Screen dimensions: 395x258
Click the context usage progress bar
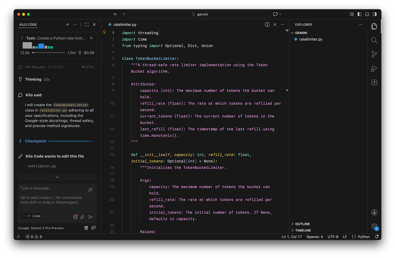coord(48,53)
